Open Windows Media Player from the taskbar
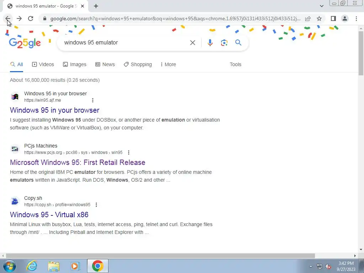The image size is (364, 273). [75, 266]
